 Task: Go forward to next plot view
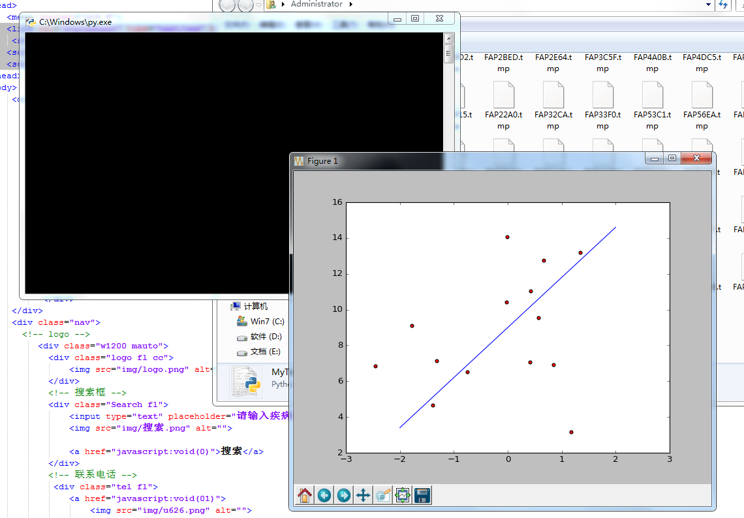coord(344,496)
